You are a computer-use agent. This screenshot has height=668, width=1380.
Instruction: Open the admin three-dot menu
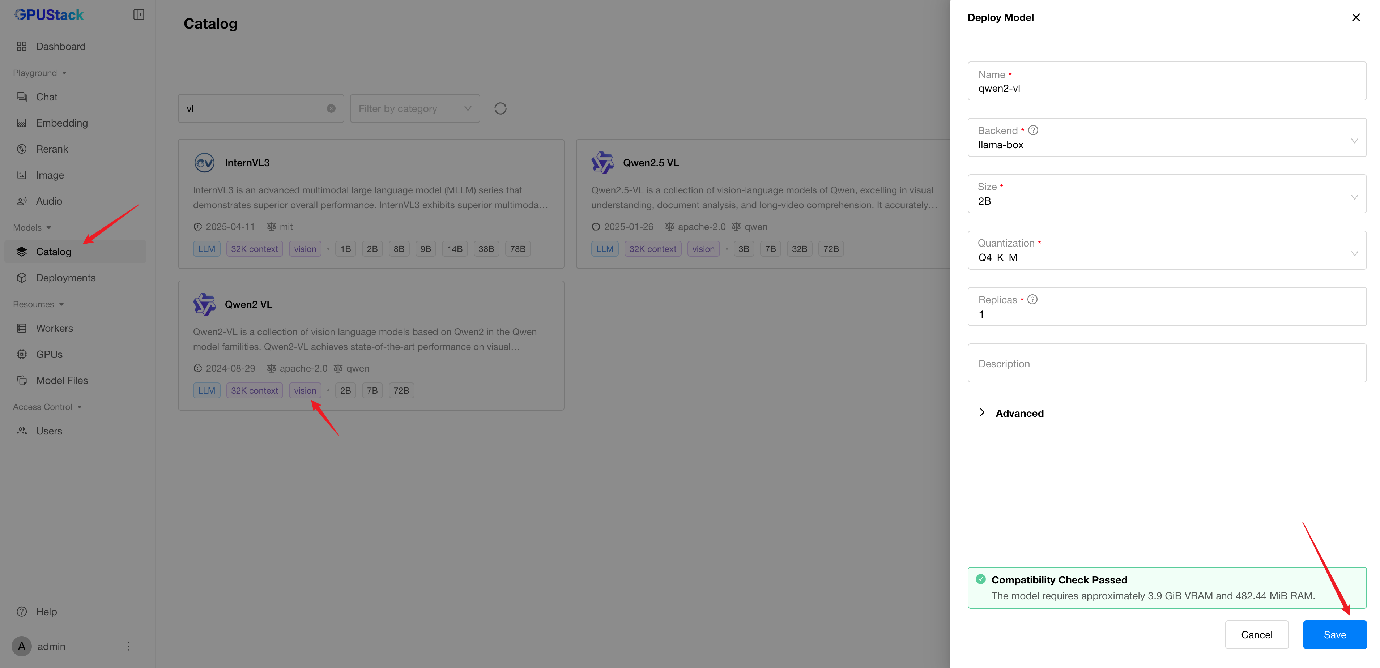(129, 646)
